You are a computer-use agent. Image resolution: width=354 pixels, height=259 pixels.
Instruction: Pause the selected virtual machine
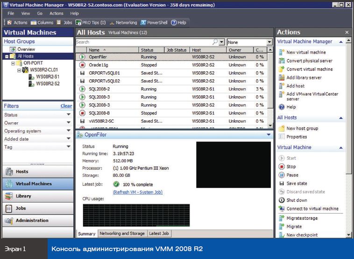point(292,175)
